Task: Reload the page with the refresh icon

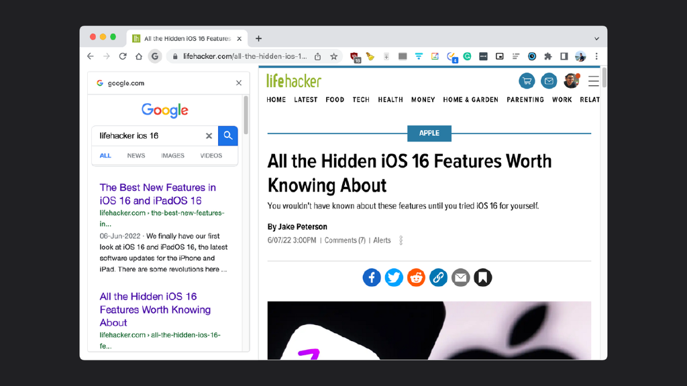Action: coord(123,56)
